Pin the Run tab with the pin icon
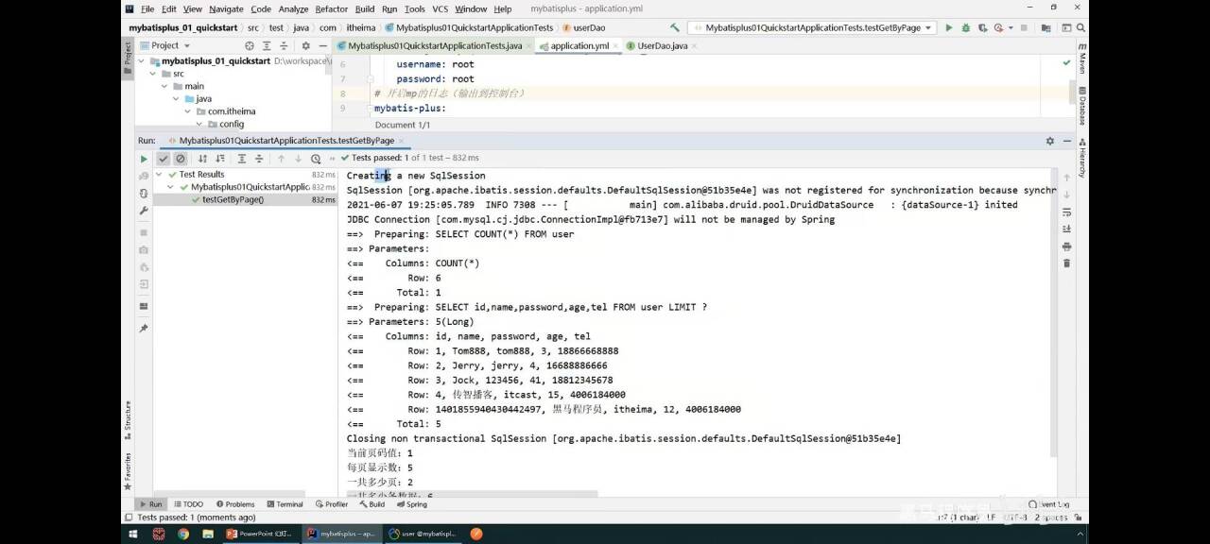The image size is (1210, 544). pos(144,328)
